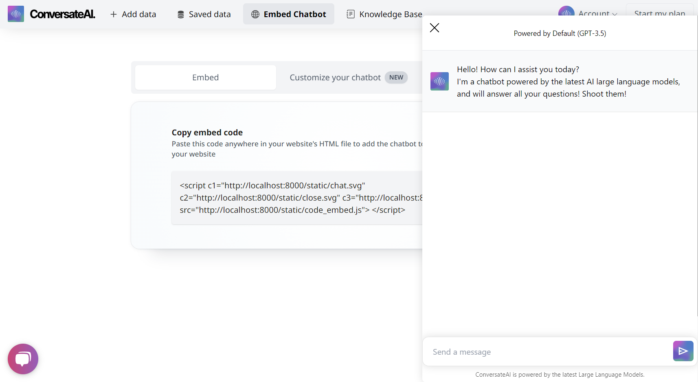Click the plus icon beside Add data
Image resolution: width=698 pixels, height=382 pixels.
[x=114, y=14]
